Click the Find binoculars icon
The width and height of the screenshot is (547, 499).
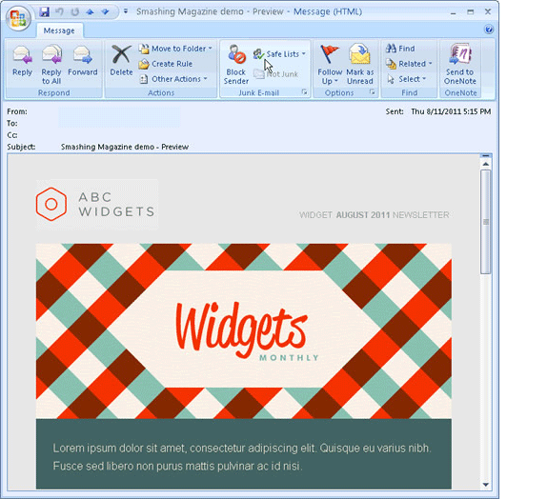tap(391, 49)
